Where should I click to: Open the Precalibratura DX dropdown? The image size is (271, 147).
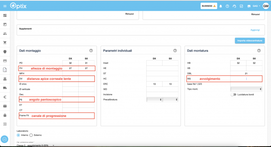(154, 100)
